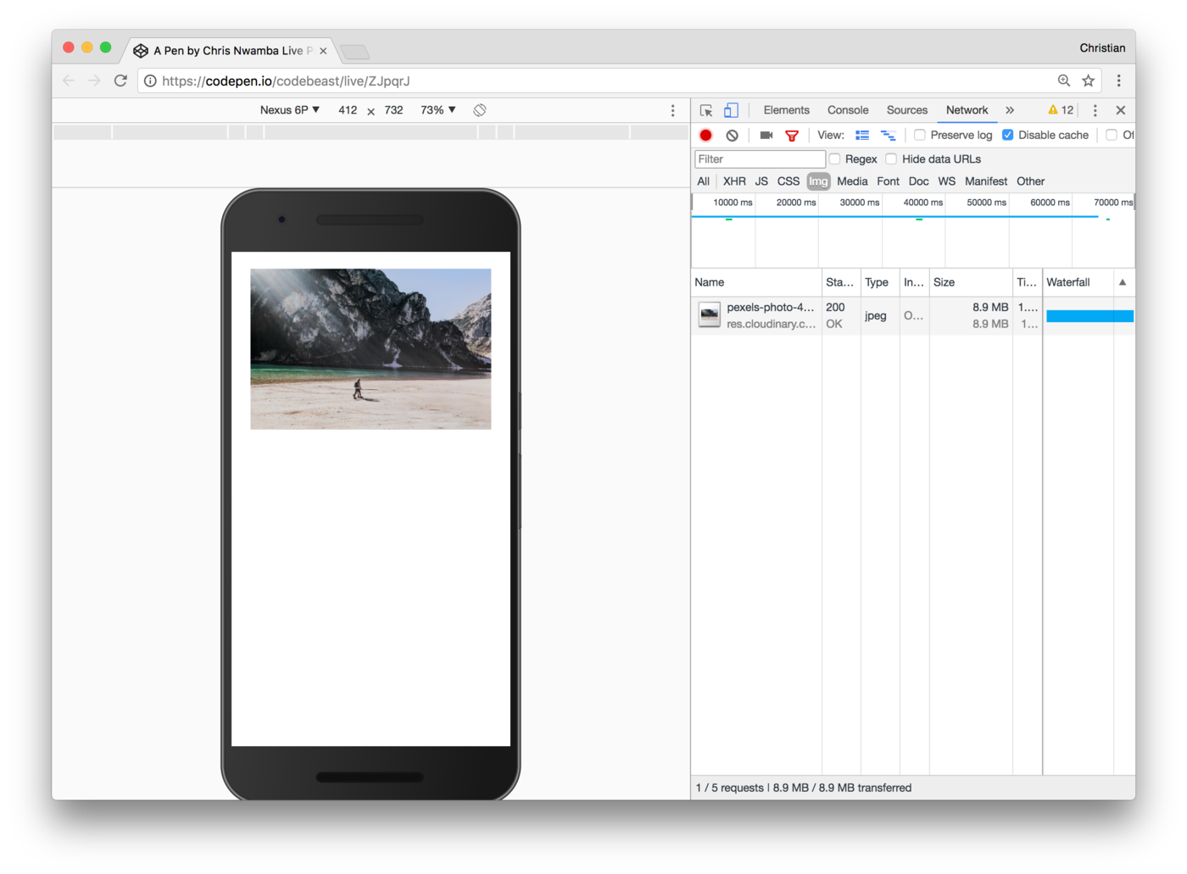Click the device width value 412
The width and height of the screenshot is (1187, 874).
pyautogui.click(x=348, y=110)
